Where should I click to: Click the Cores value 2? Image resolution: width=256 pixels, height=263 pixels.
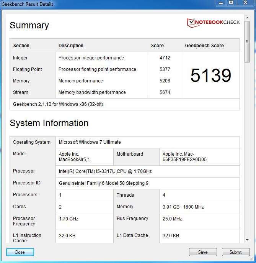coord(60,207)
